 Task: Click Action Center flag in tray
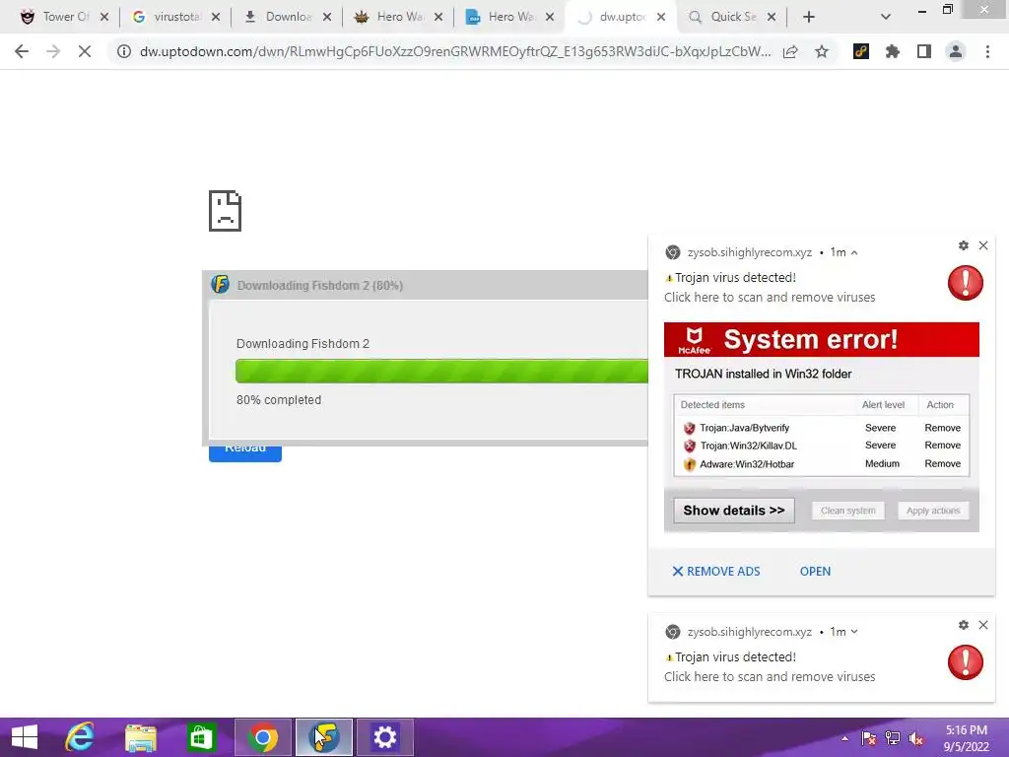click(x=869, y=738)
